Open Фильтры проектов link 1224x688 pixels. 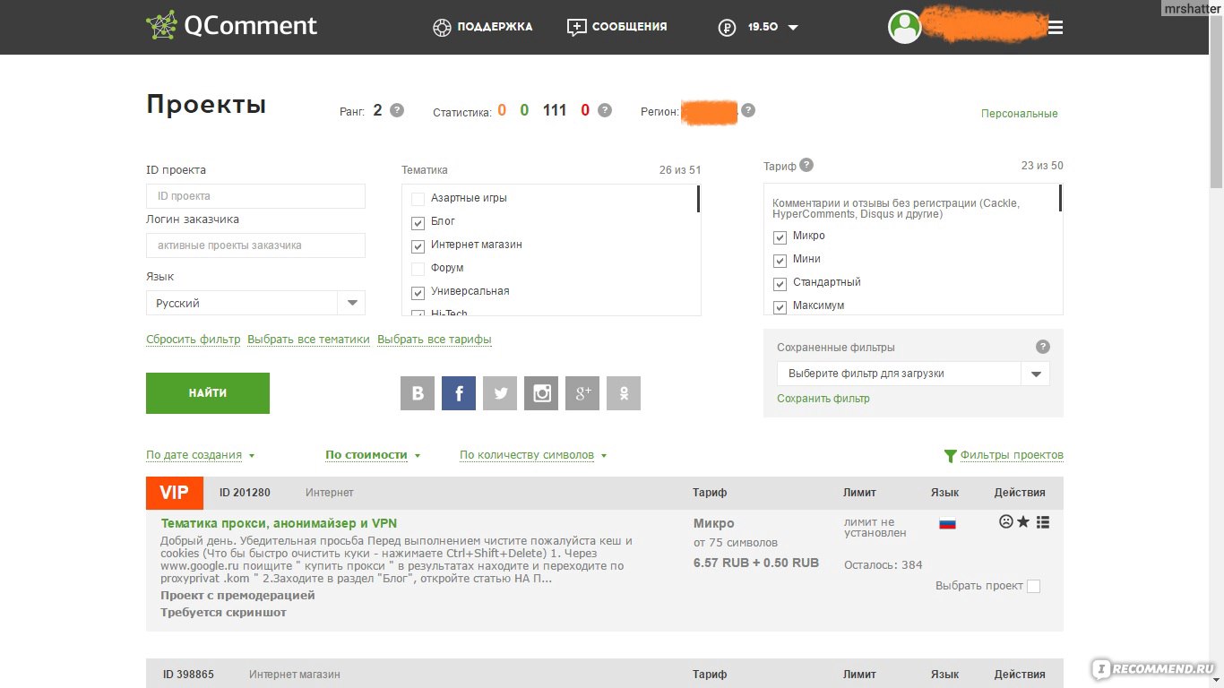click(x=1004, y=455)
